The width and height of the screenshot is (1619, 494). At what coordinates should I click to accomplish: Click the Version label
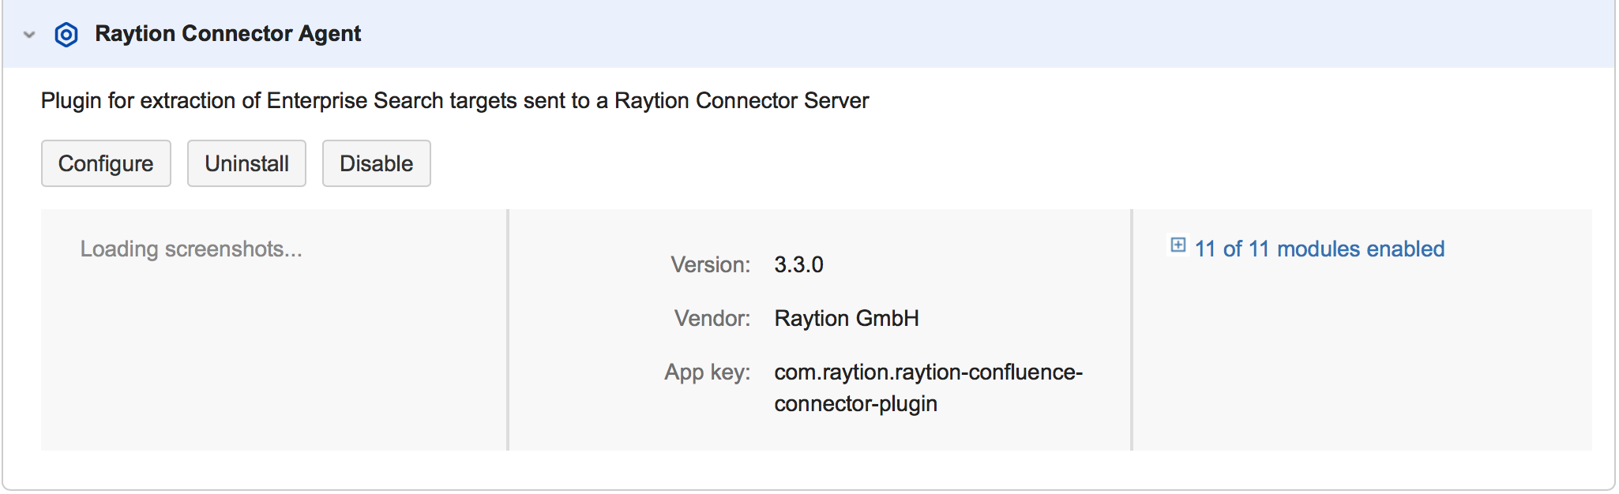[x=710, y=265]
